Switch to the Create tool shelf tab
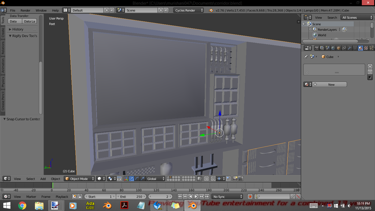This screenshot has height=211, width=375. click(x=3, y=32)
